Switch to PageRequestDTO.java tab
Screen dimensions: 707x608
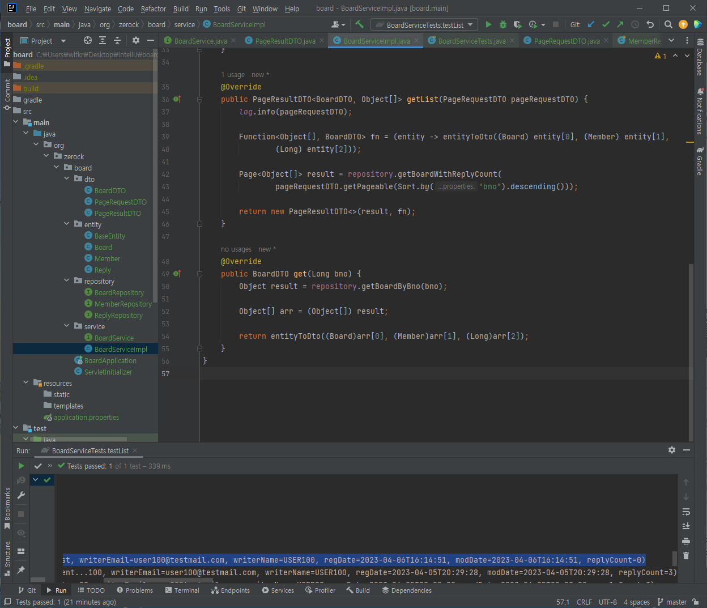coord(567,41)
